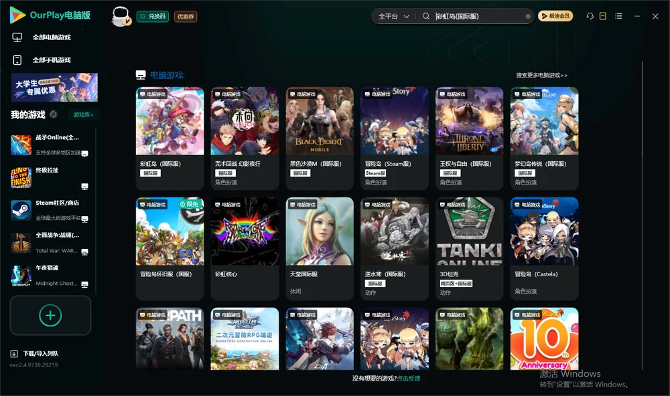This screenshot has height=396, width=670.
Task: Click the 大学生专属优惠 promo banner
Action: 54,88
